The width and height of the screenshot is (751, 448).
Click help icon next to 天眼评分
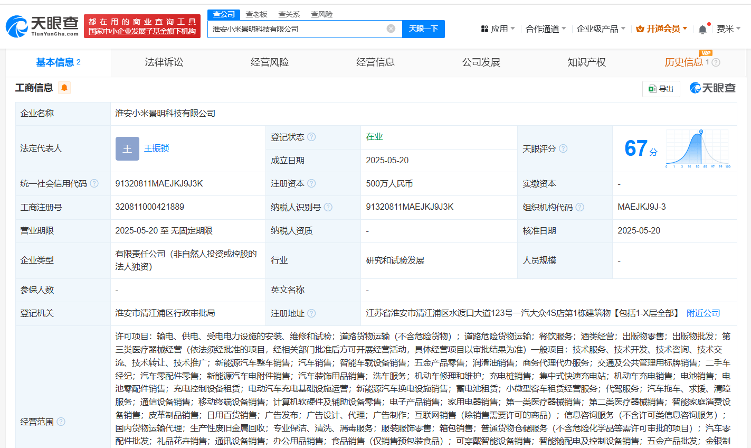tap(563, 148)
